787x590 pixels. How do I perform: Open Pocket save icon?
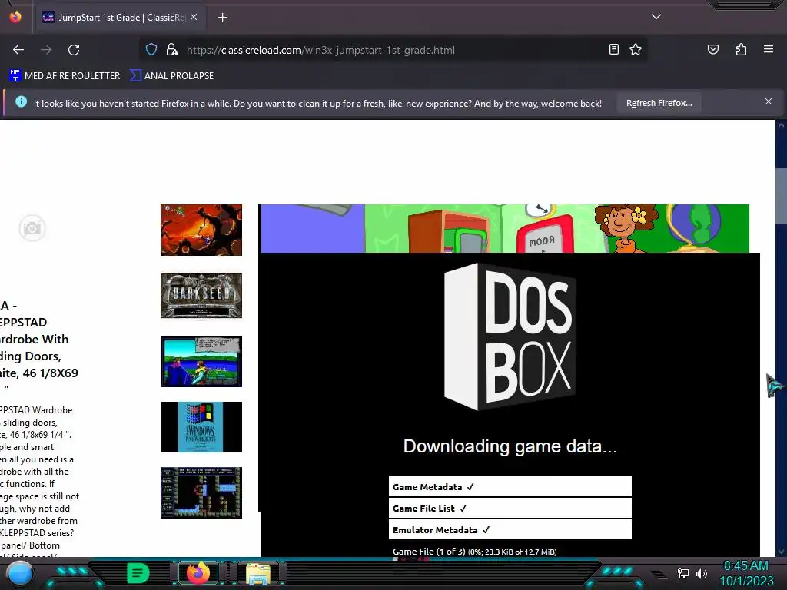click(x=712, y=49)
